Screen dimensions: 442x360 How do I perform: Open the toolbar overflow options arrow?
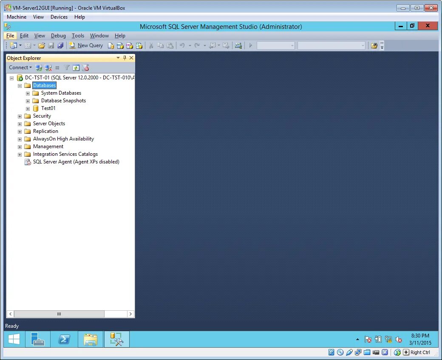382,45
